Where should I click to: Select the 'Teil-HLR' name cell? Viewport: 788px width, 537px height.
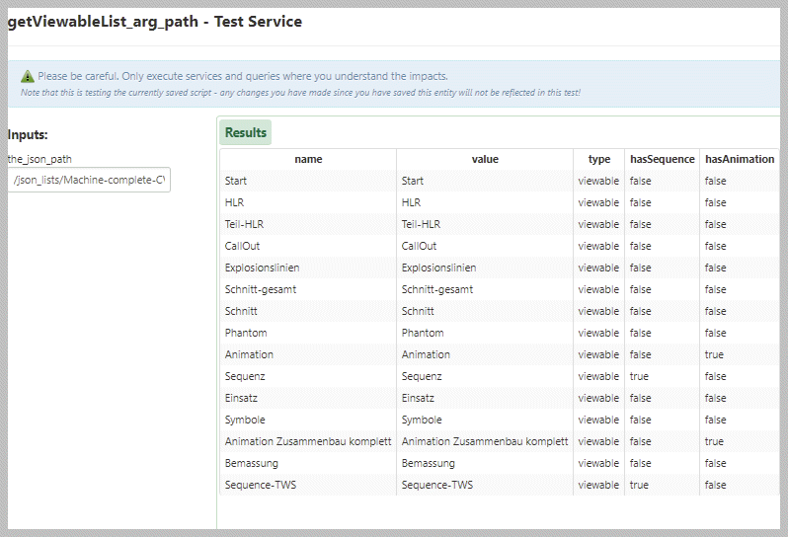(308, 224)
